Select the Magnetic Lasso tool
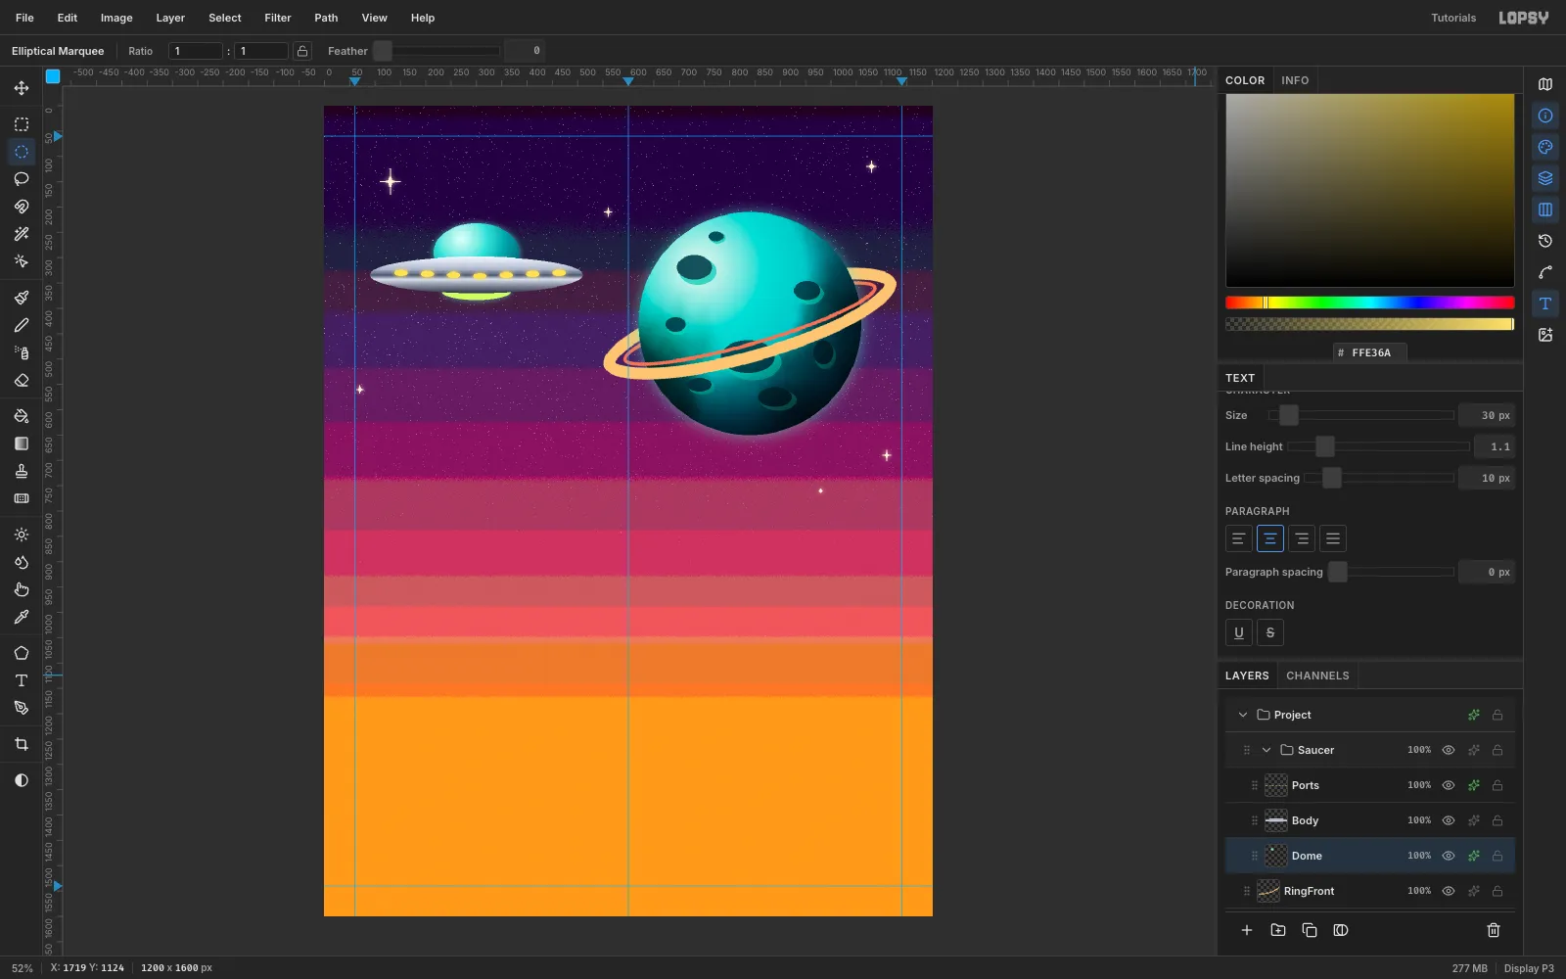 click(x=22, y=207)
